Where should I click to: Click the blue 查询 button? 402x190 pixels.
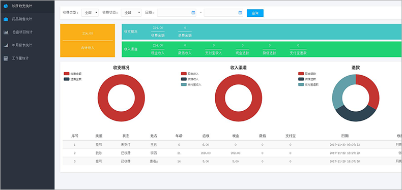click(255, 13)
